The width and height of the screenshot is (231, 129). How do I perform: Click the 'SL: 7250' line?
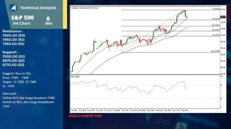pos(8,86)
